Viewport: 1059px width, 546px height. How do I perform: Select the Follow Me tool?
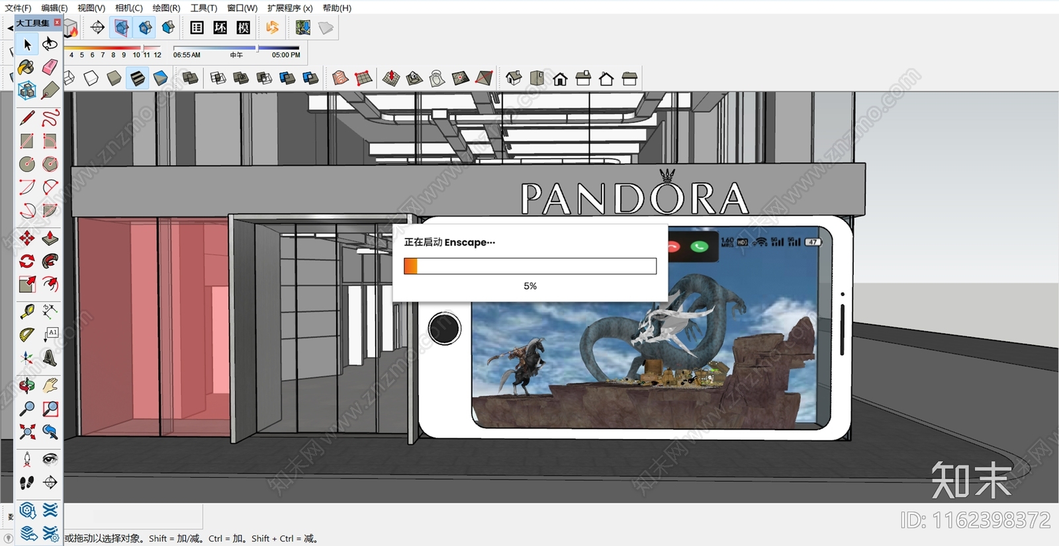tap(50, 261)
